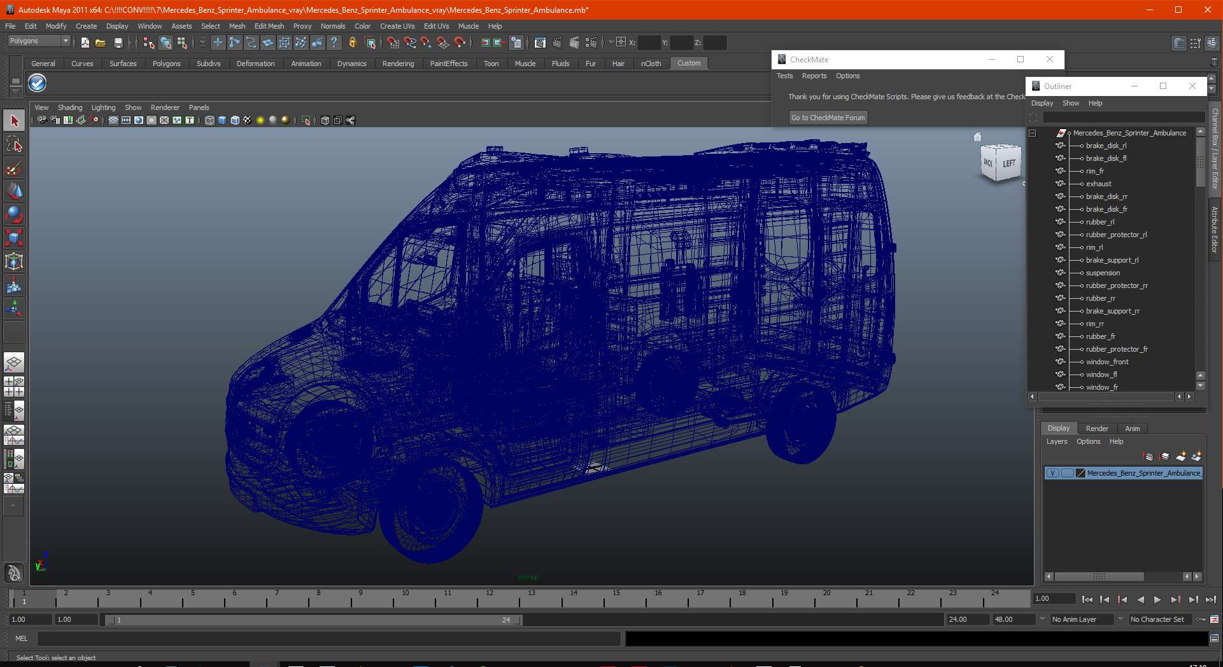Switch to four view layout
The image size is (1223, 667).
click(14, 387)
